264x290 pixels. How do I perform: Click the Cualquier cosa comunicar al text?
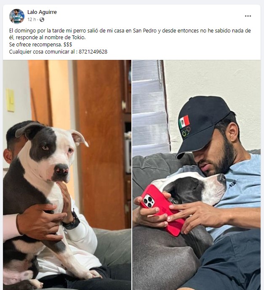(x=42, y=51)
